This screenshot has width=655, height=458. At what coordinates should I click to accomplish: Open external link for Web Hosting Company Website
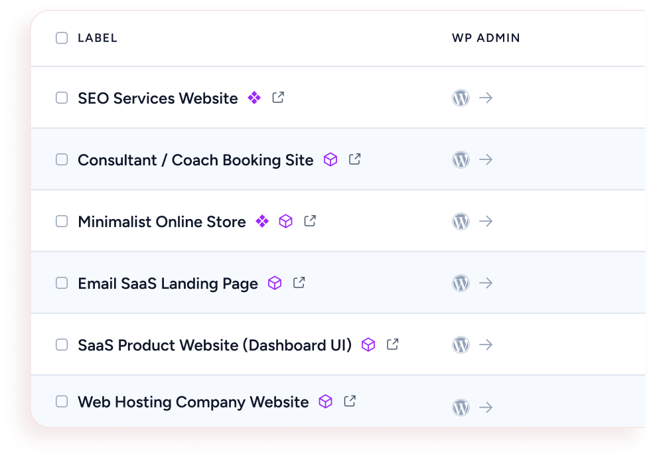coord(350,402)
